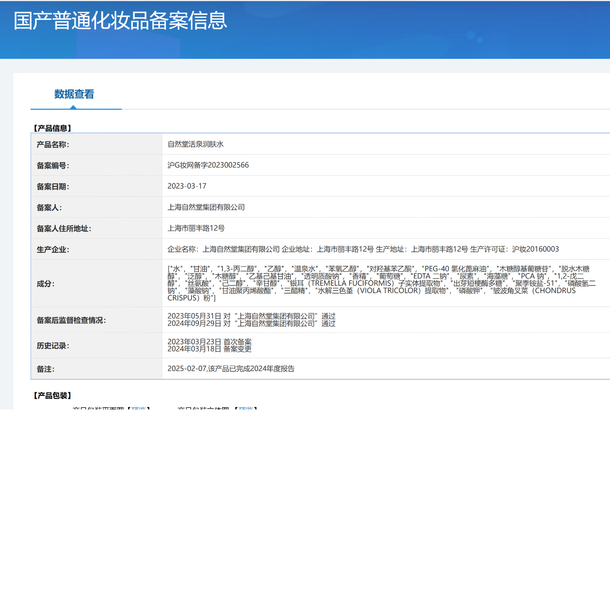Viewport: 610px width, 610px height.
Task: Click the 预览 link for 产品包装平面图
Action: click(x=139, y=408)
